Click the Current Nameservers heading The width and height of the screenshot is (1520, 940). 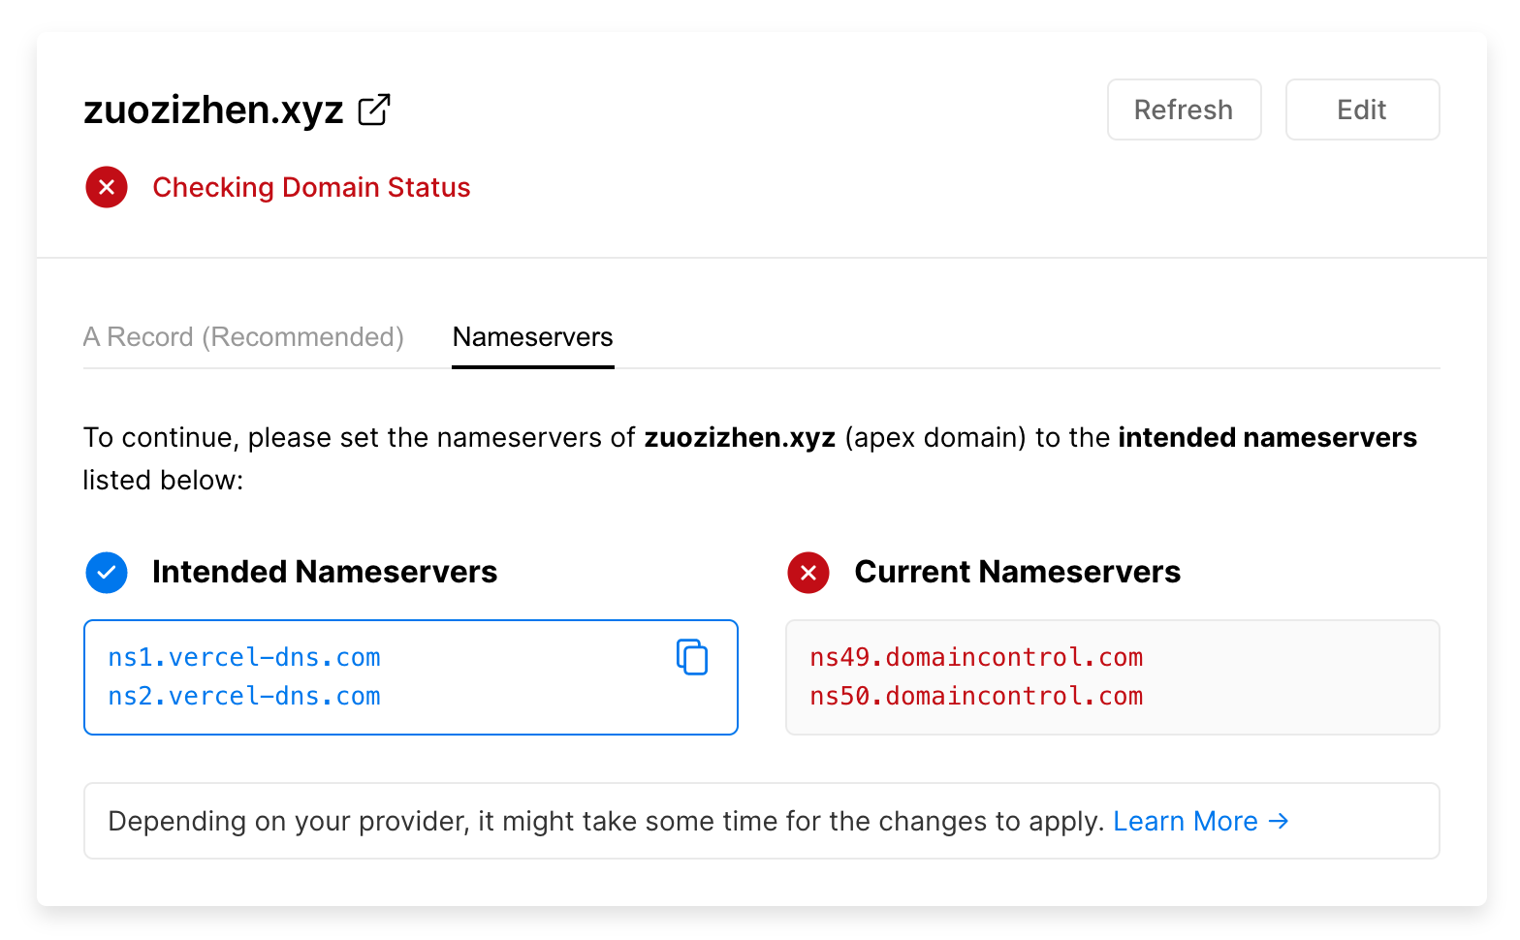click(x=1017, y=572)
